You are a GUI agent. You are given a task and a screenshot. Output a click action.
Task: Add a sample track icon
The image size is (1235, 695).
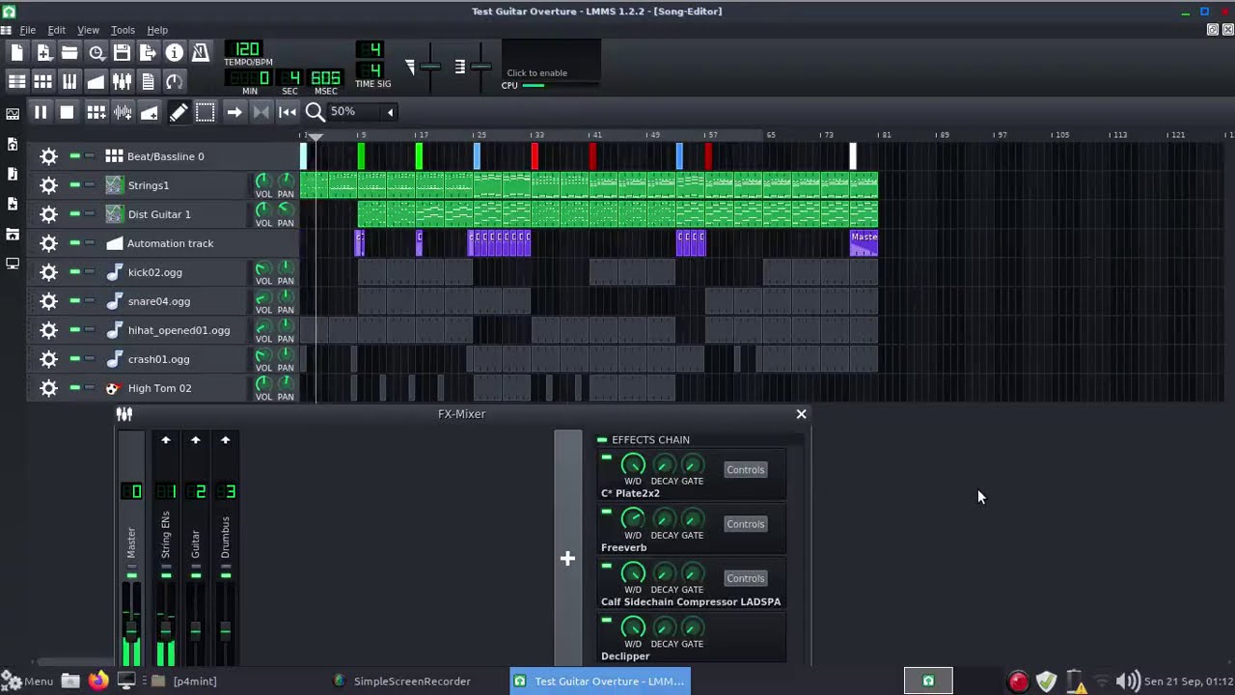click(123, 113)
